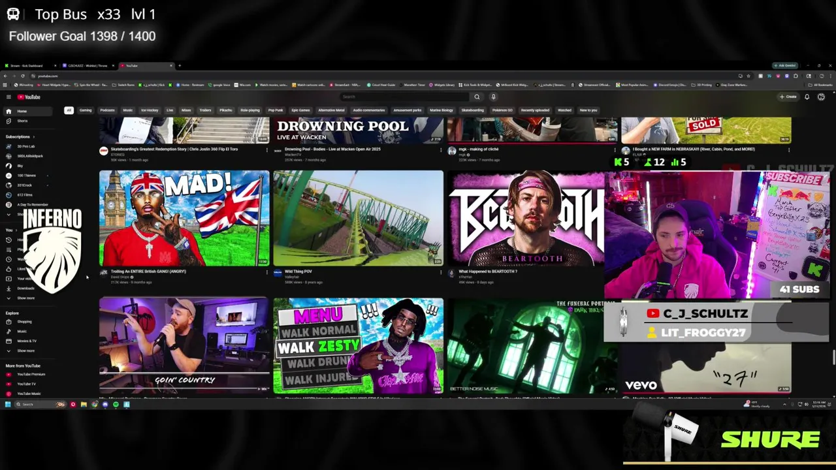Start voice search with microphone icon
The image size is (836, 470).
pos(493,97)
